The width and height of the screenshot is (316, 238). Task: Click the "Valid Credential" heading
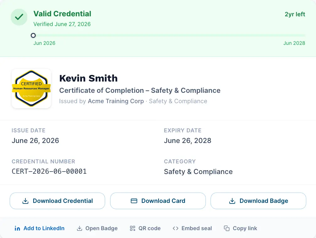click(x=62, y=14)
